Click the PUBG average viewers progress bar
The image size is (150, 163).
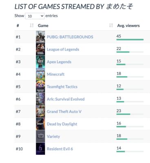pos(130,40)
